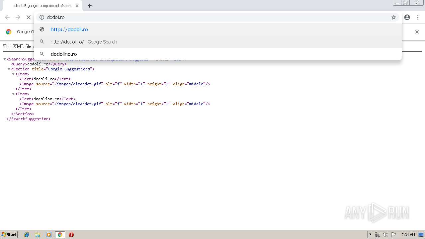Open the volume tray icon
The image size is (425, 239).
tap(385, 235)
